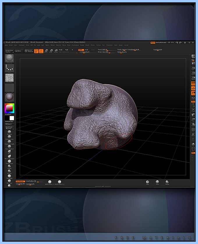Image resolution: width=198 pixels, height=244 pixels.
Task: Open the Preferences menu
Action: click(x=75, y=45)
